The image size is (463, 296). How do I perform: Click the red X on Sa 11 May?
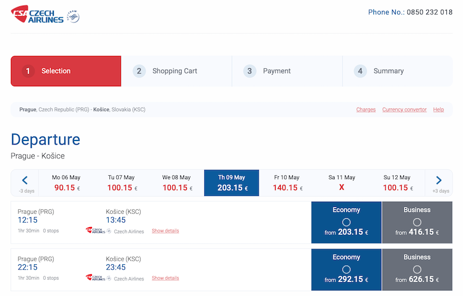[x=341, y=187]
